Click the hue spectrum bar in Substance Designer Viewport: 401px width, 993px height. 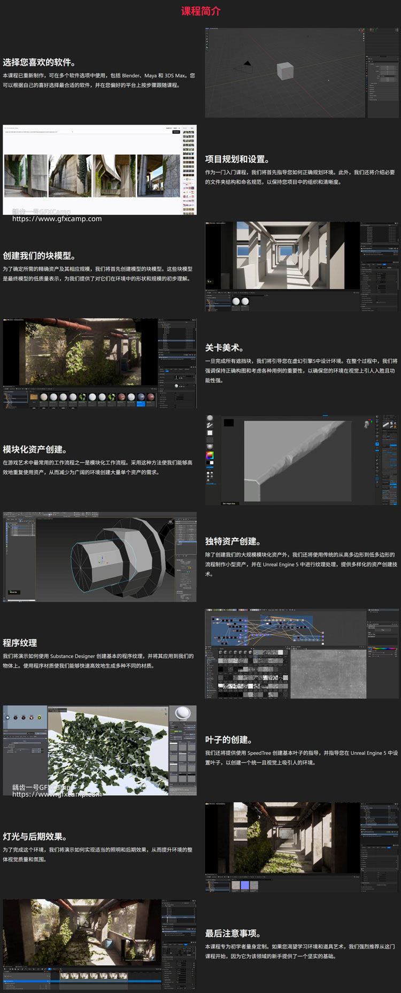click(384, 649)
